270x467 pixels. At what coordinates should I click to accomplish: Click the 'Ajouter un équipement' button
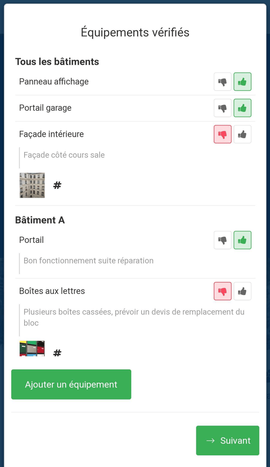pos(71,384)
